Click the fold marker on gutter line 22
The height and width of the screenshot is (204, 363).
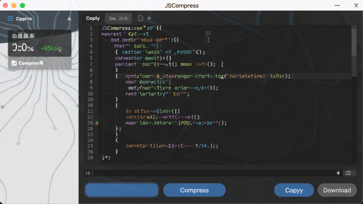click(x=101, y=117)
